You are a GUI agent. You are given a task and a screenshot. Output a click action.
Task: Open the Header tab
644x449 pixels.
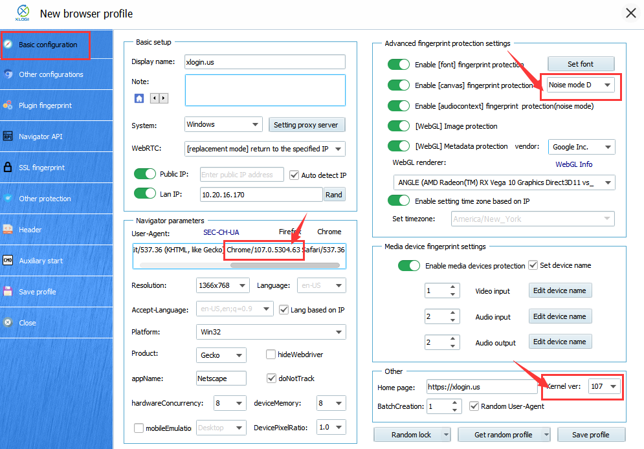tap(56, 230)
